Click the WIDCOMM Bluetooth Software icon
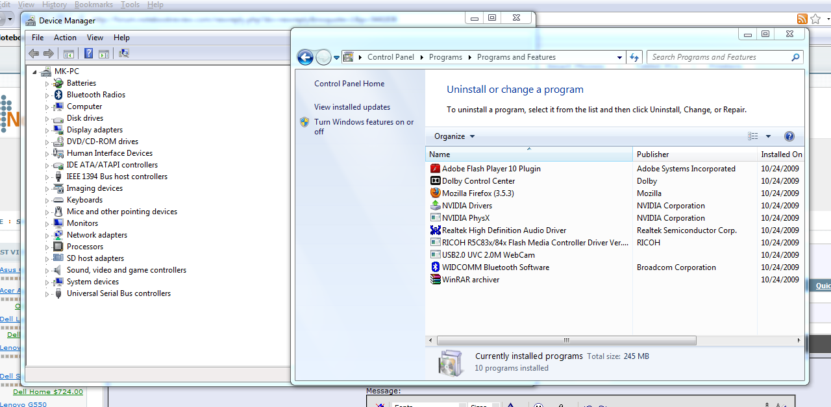 point(436,267)
